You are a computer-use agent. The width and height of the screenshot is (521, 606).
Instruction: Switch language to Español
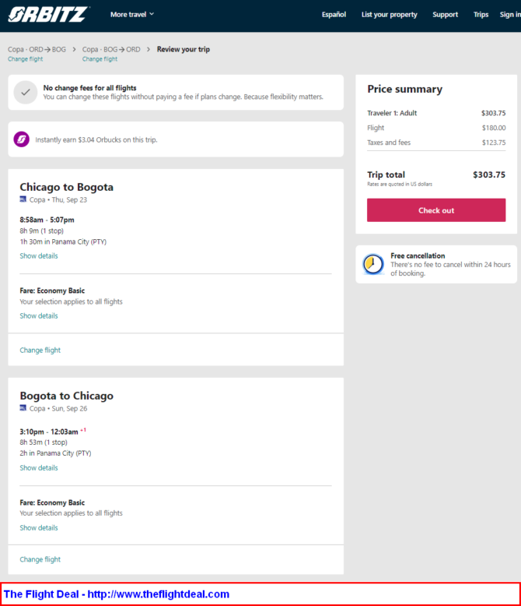pos(334,15)
